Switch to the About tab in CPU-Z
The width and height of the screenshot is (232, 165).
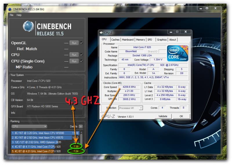tap(173, 40)
